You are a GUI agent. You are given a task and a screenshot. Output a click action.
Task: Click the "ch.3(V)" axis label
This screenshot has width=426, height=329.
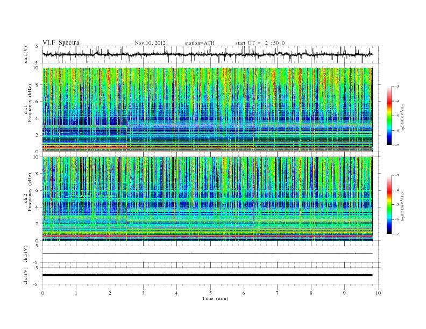(26, 254)
